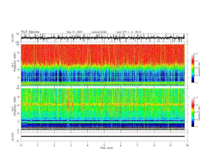Click the ch.1 colorbar "log(PSD)(V²/Hz)" label
This screenshot has height=163, width=211.
coord(199,70)
